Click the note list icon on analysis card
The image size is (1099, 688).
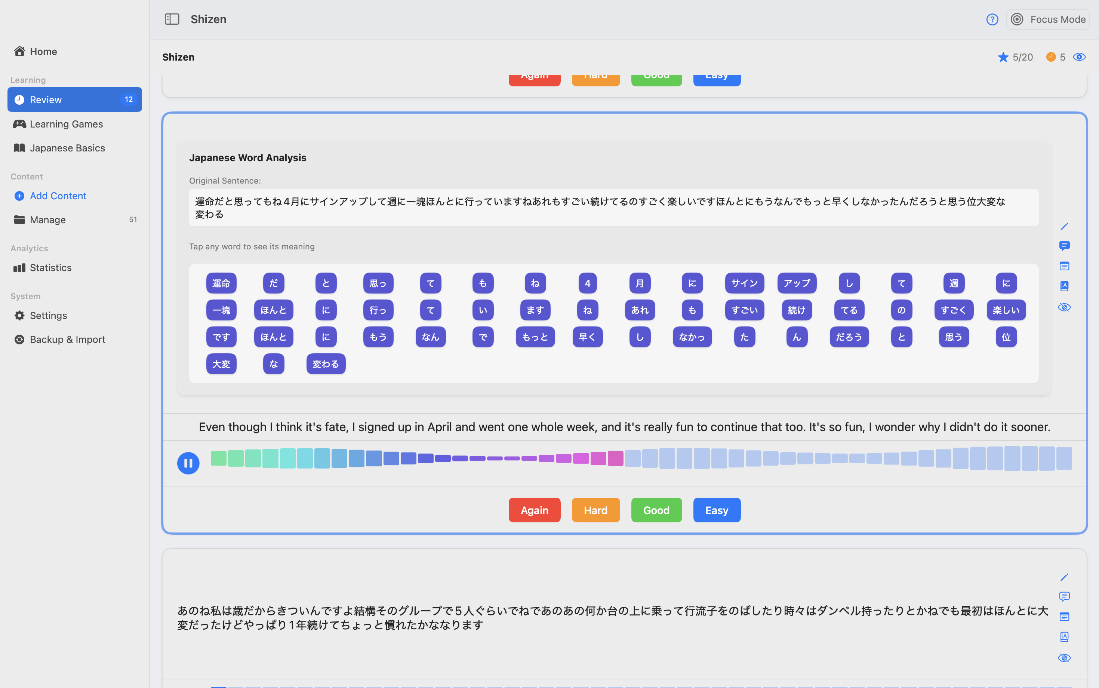pos(1064,266)
